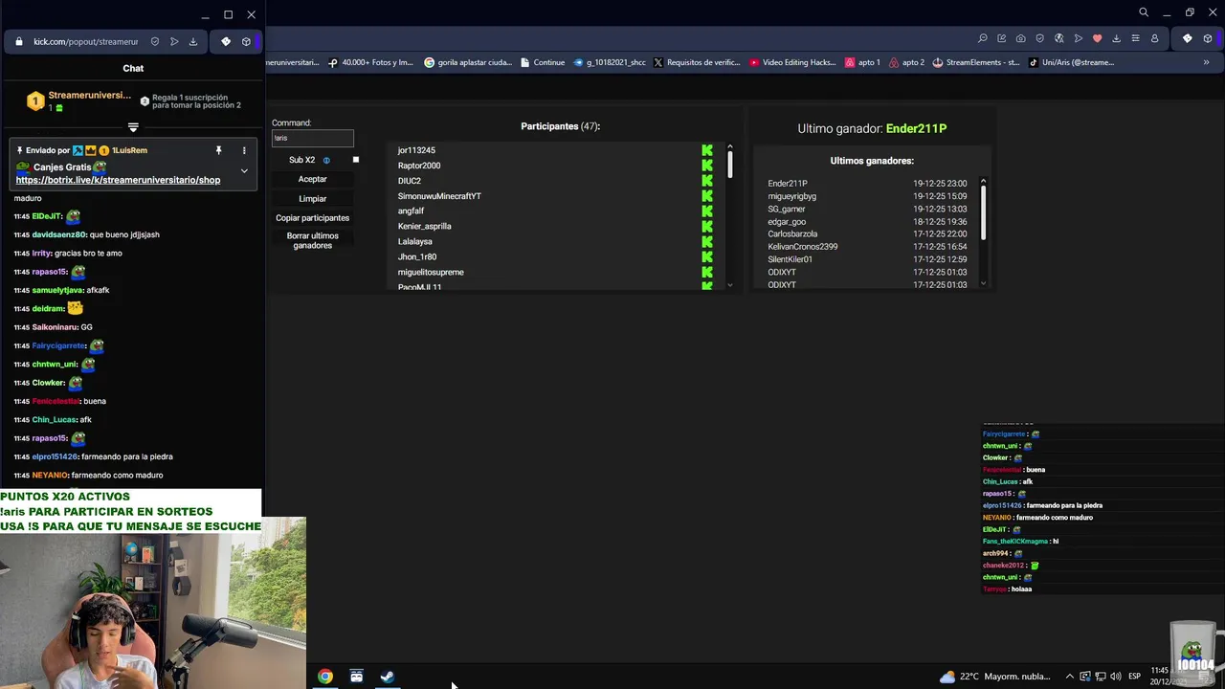Click the kick.com popout address field

click(x=86, y=41)
